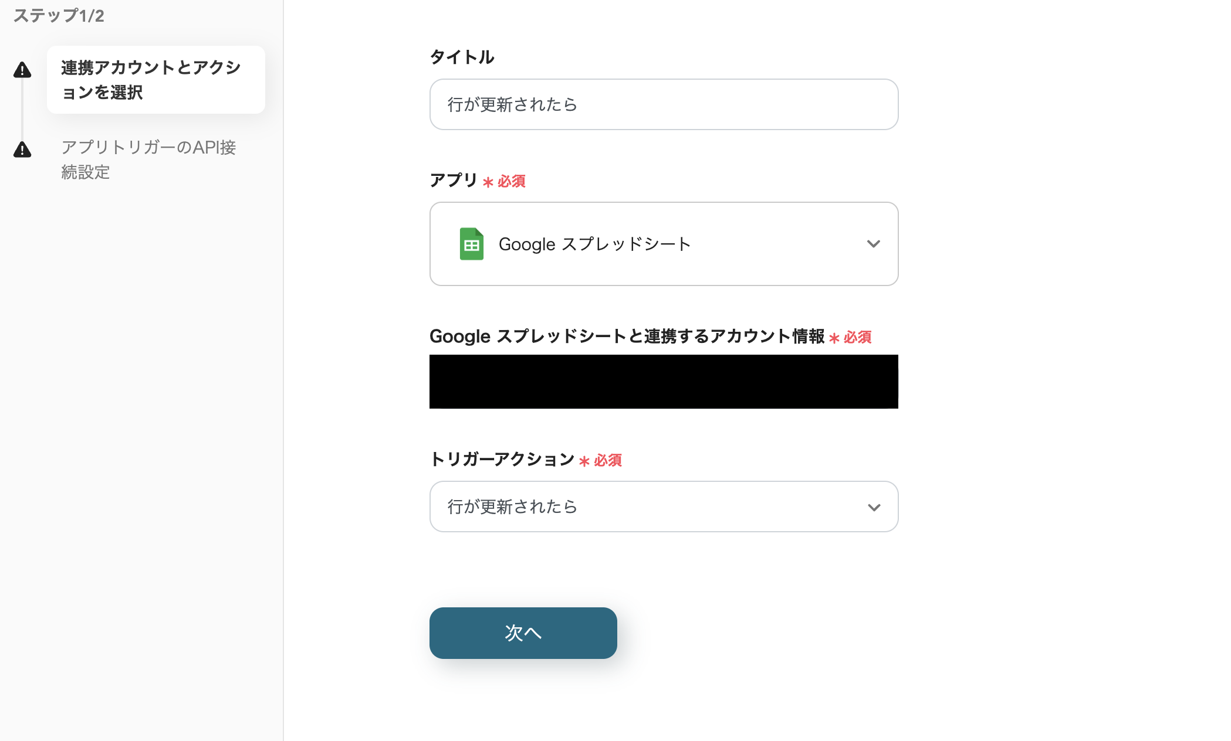This screenshot has width=1231, height=741.
Task: Click the warning icon beside ステップ1 item
Action: [22, 70]
